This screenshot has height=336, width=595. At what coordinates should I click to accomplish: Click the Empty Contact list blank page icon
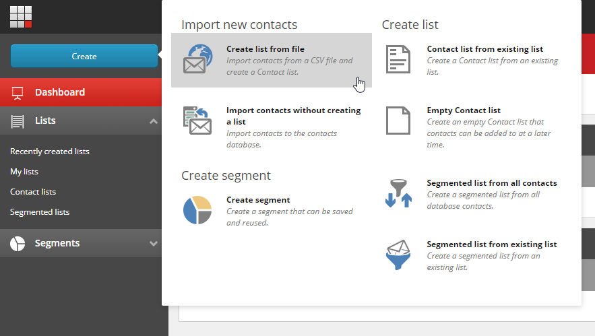click(x=398, y=121)
